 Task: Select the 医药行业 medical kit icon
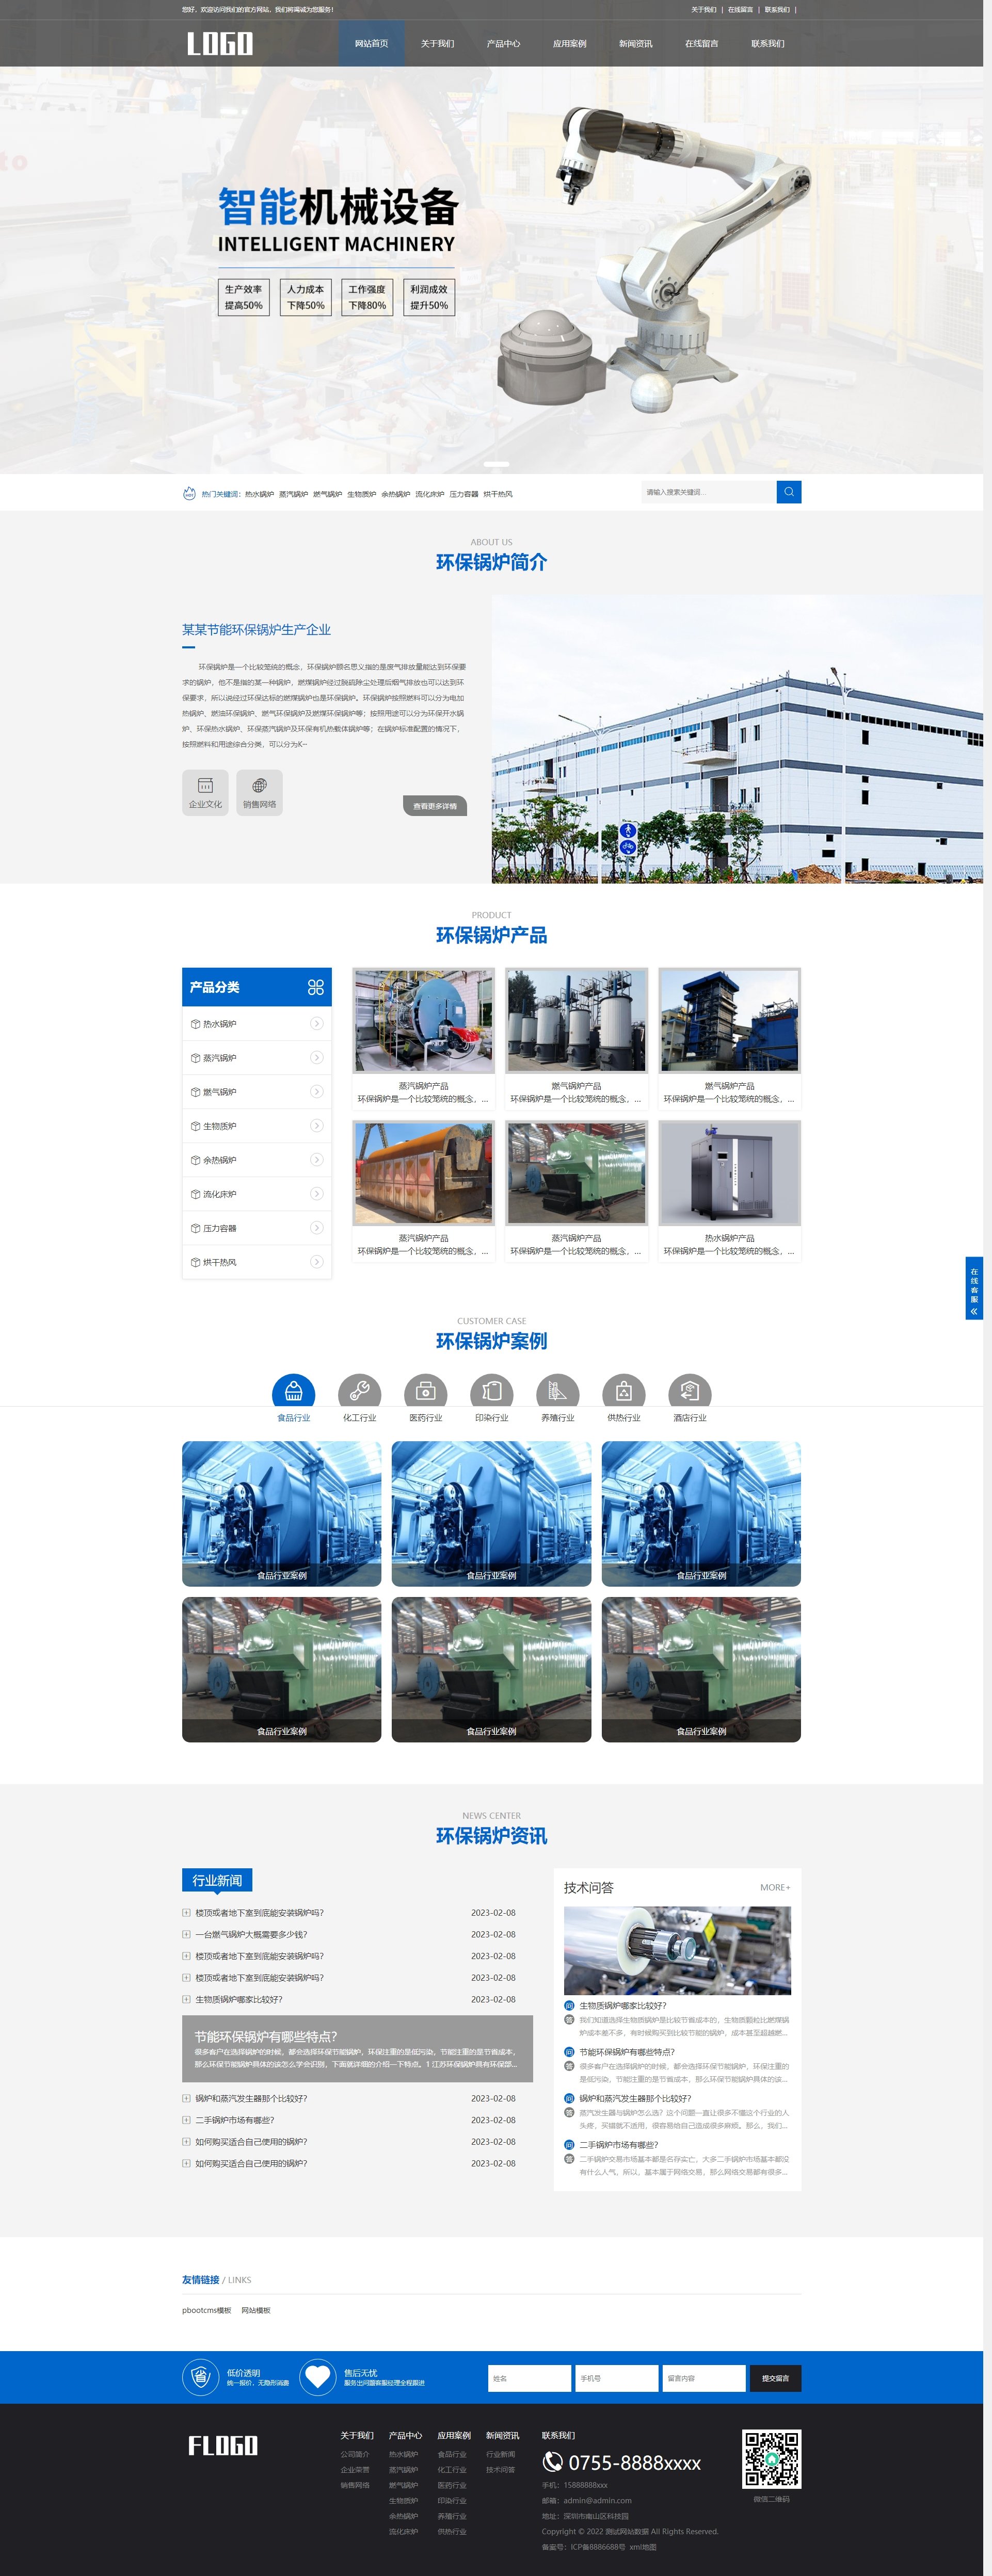point(425,1391)
